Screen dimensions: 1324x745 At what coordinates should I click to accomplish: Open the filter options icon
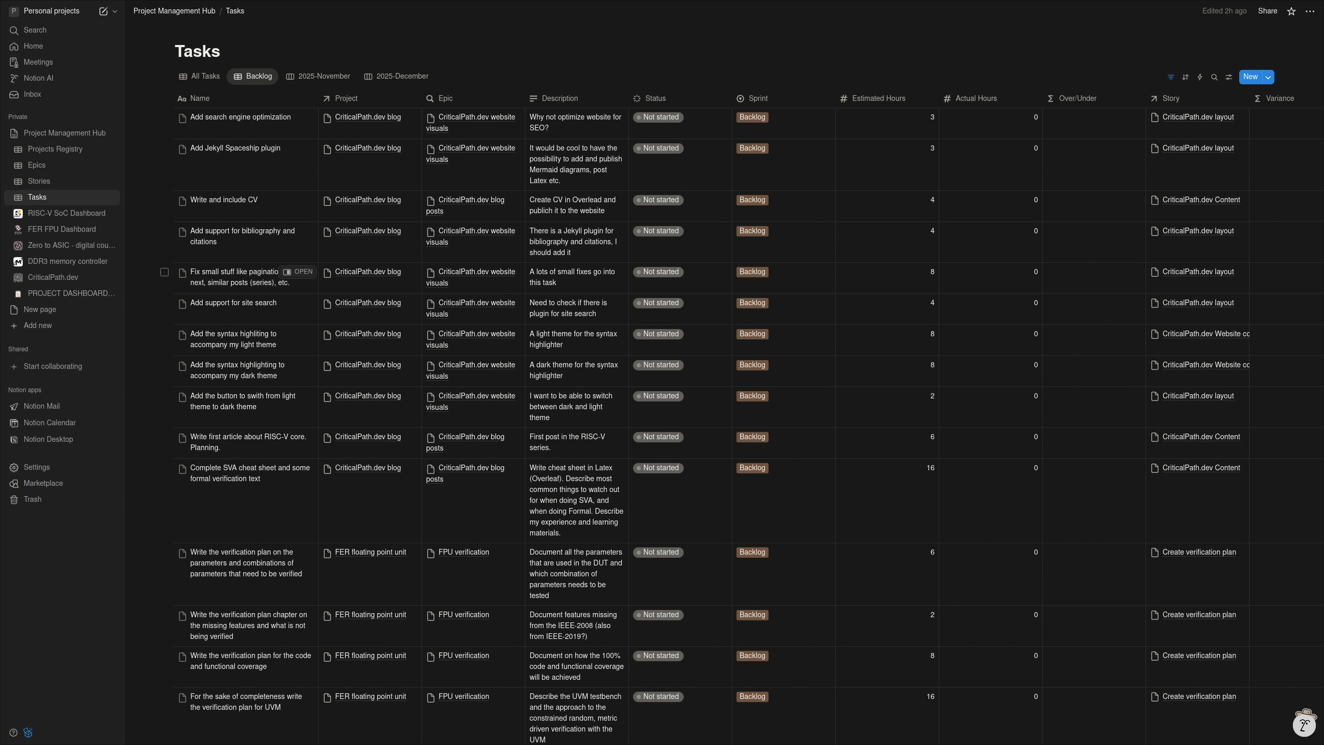pos(1170,77)
